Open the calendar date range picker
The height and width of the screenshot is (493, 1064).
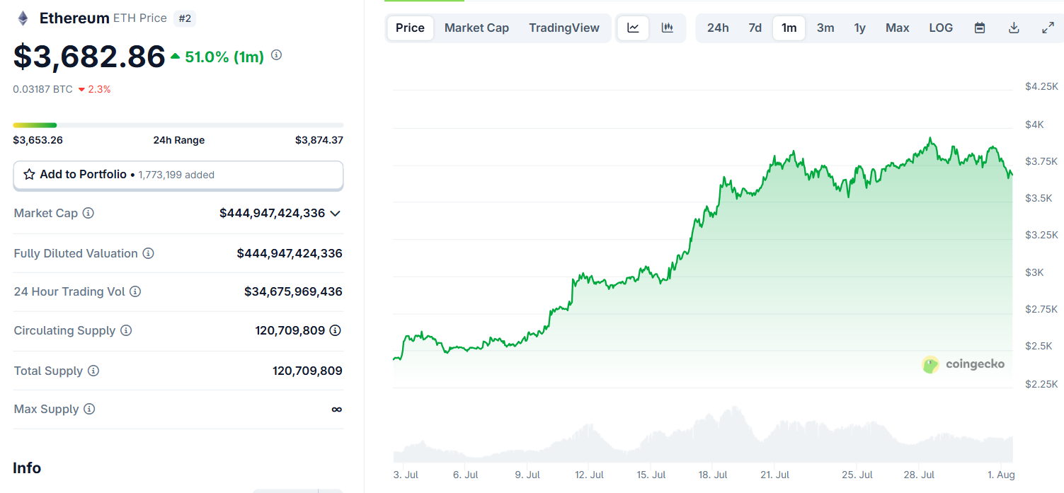pyautogui.click(x=980, y=28)
